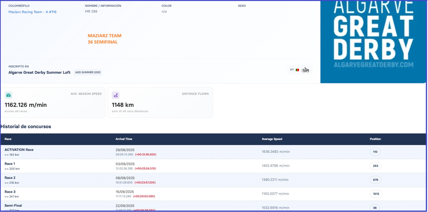Select the Race 3 row name
The height and width of the screenshot is (212, 428).
click(x=10, y=192)
